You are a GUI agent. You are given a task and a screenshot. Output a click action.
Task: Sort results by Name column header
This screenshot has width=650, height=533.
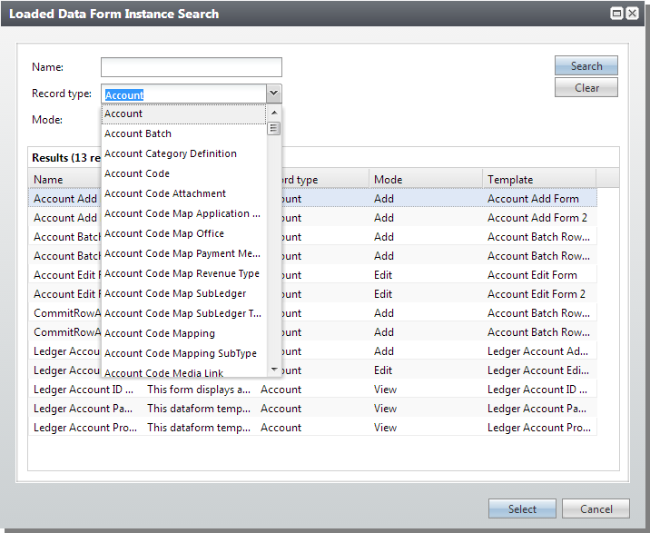coord(65,179)
